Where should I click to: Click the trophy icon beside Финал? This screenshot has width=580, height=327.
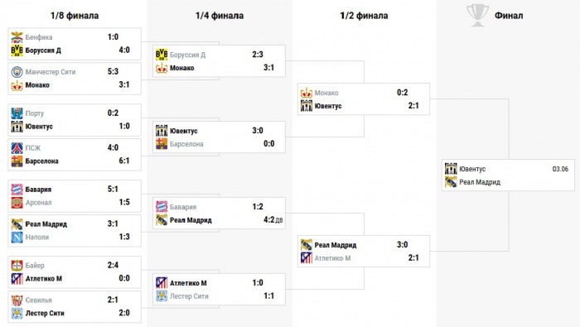pyautogui.click(x=477, y=16)
